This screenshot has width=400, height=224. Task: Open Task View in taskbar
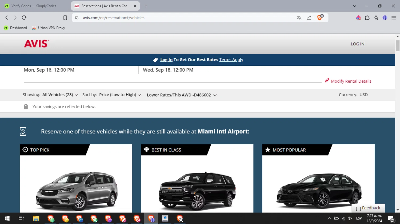tap(21, 218)
